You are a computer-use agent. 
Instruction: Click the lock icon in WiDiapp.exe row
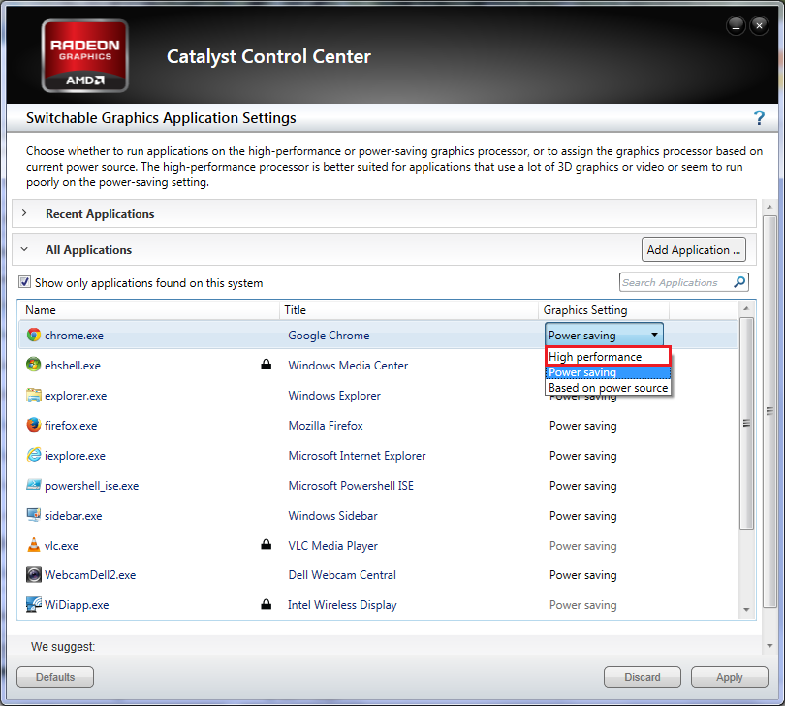(267, 604)
